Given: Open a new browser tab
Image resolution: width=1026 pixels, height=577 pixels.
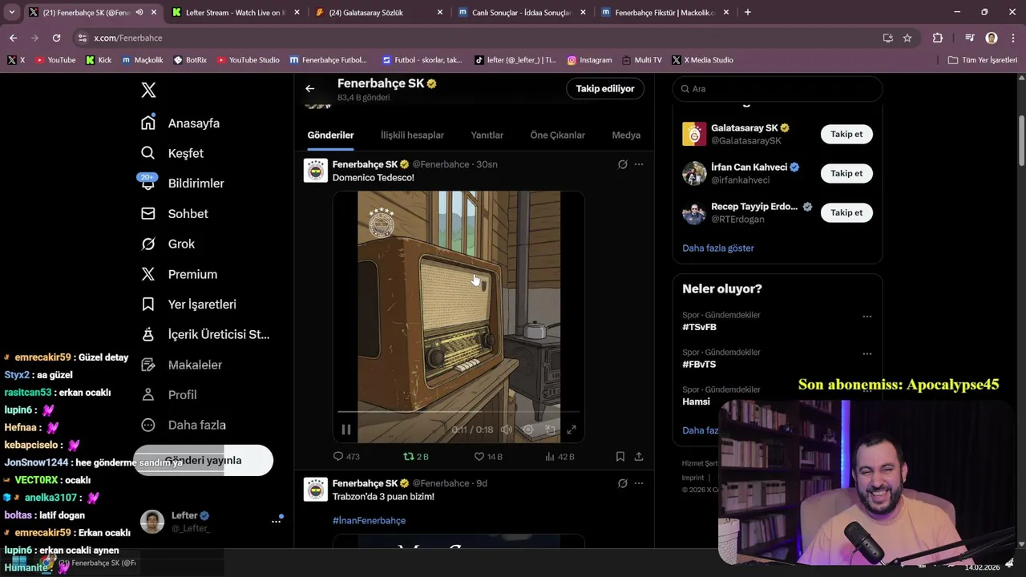Looking at the screenshot, I should [x=748, y=12].
